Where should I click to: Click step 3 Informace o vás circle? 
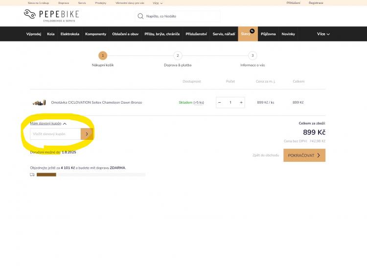pos(252,56)
